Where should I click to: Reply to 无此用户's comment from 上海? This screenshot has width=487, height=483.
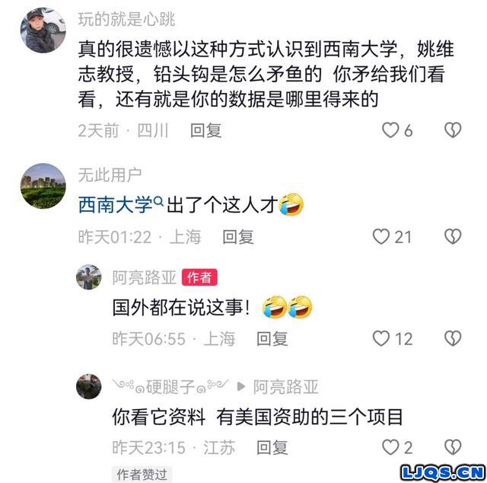click(238, 237)
